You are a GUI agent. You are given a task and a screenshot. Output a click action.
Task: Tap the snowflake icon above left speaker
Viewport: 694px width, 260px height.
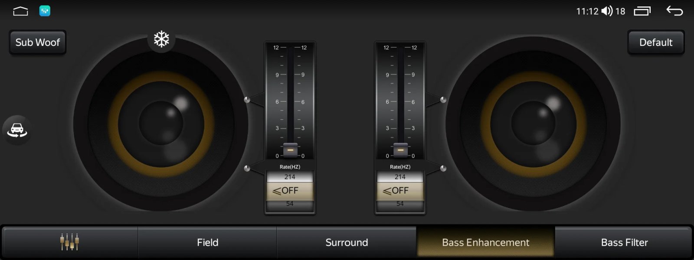pyautogui.click(x=161, y=39)
